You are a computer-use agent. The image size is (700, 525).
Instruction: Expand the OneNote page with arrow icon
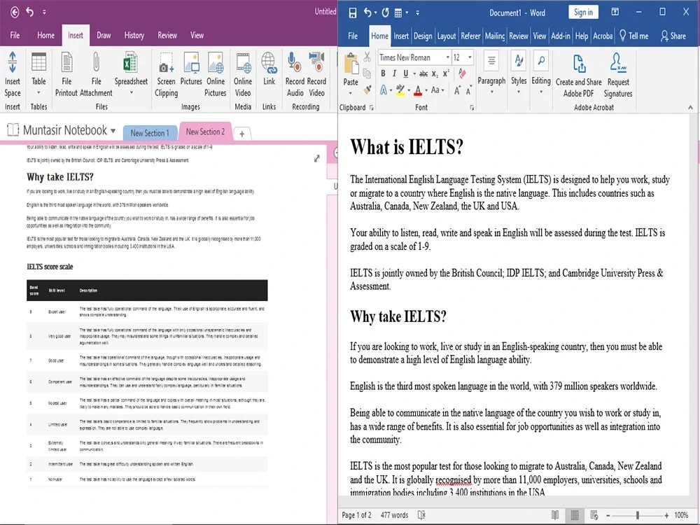[x=316, y=158]
